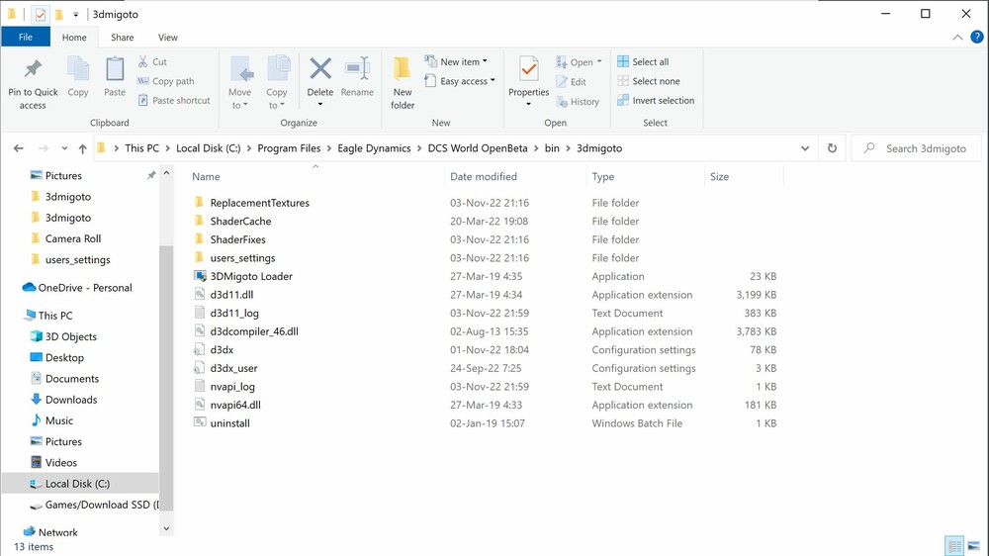
Task: Click the Edit ribbon item
Action: coord(572,82)
